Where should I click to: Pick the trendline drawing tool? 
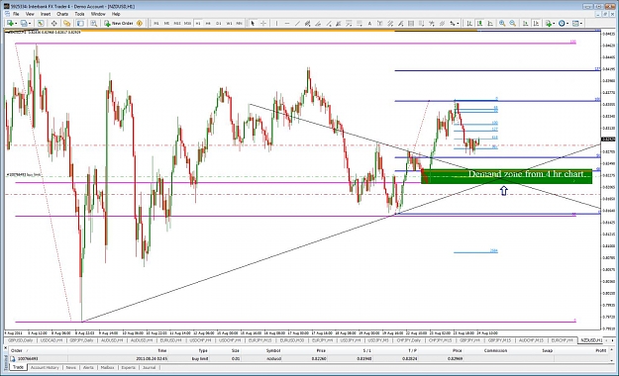298,24
